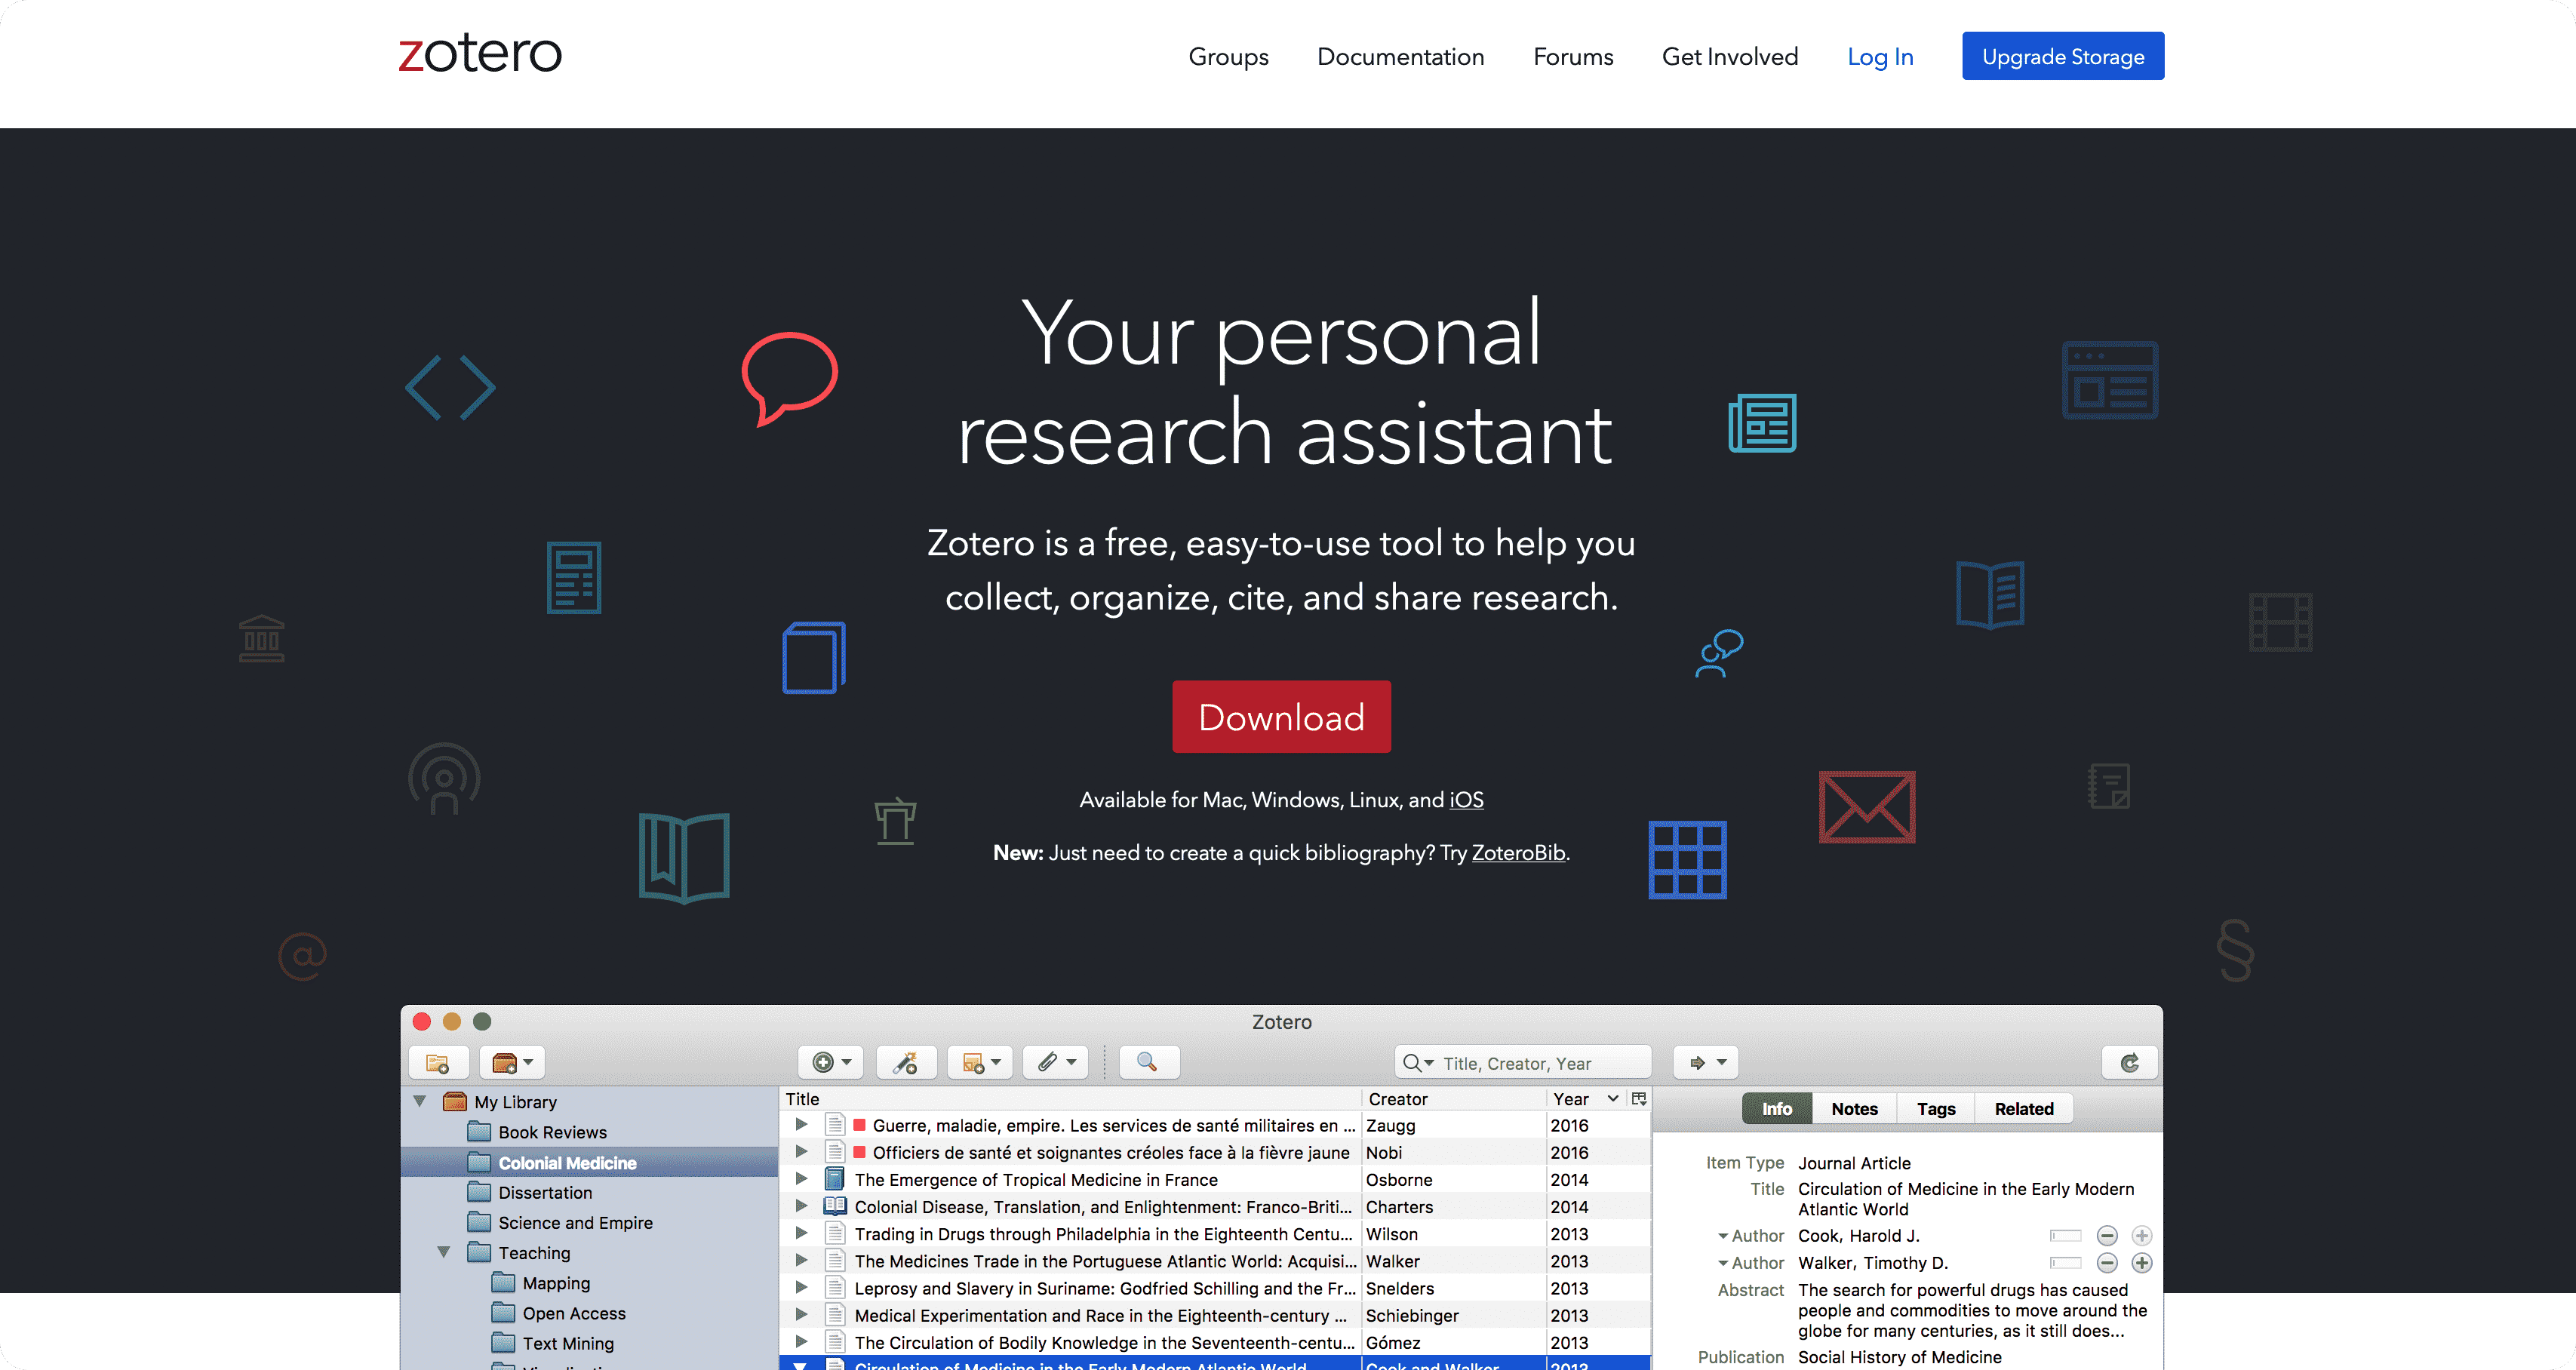This screenshot has height=1370, width=2576.
Task: Open the New Library box icon menu
Action: tap(512, 1062)
